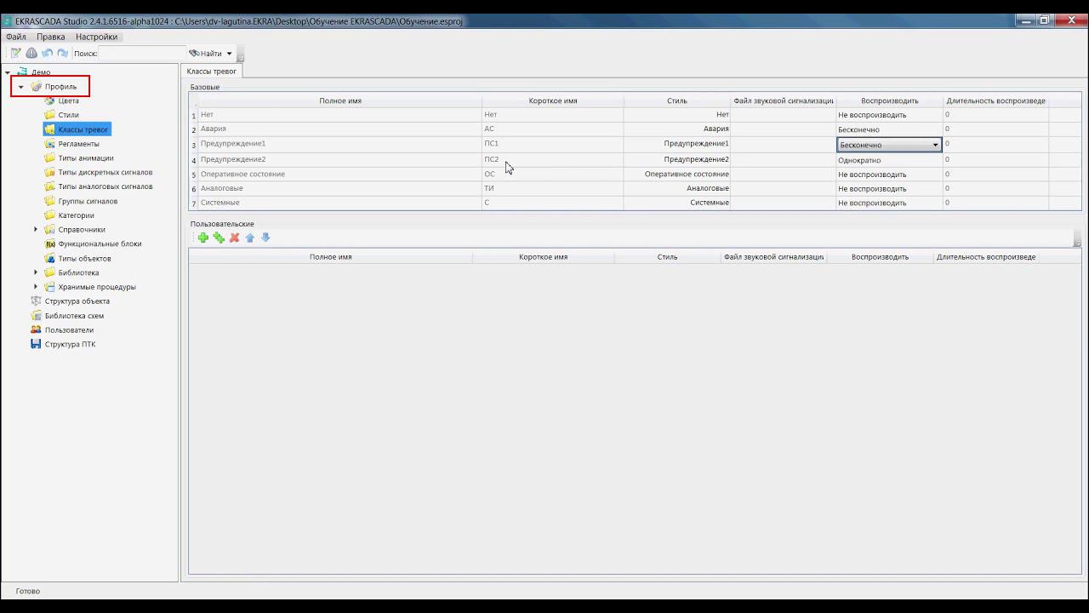Click Не воспроизводить in the Нет row
Image resolution: width=1089 pixels, height=613 pixels.
point(889,115)
